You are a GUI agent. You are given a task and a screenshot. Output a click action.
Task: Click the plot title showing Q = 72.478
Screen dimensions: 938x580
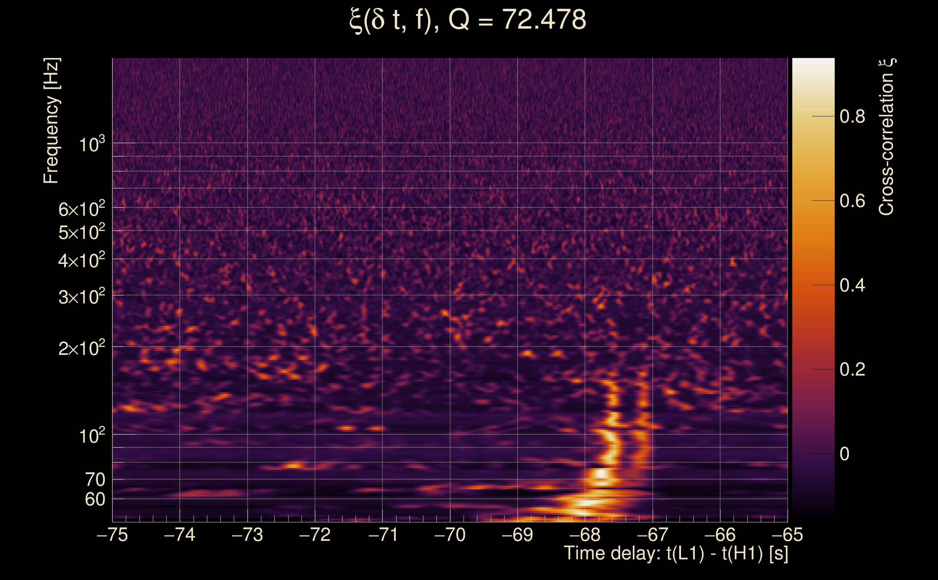pyautogui.click(x=468, y=20)
